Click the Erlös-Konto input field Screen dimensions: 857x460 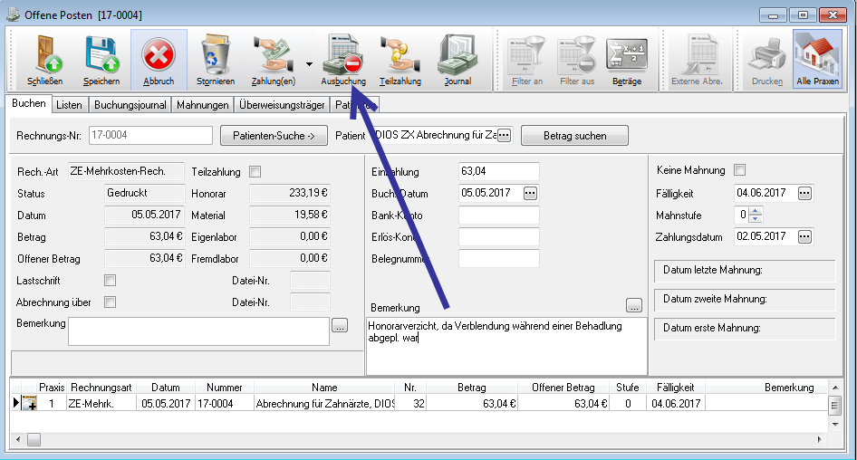pyautogui.click(x=498, y=236)
